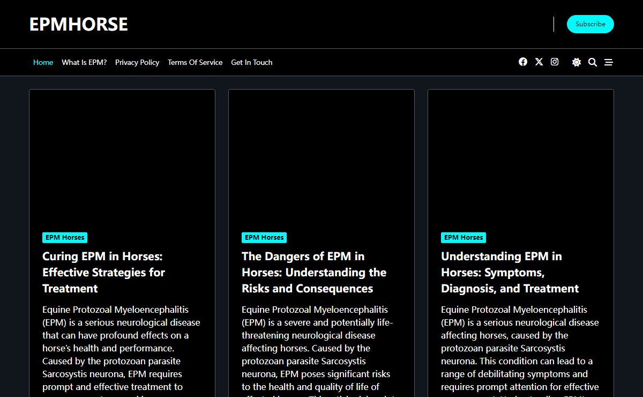Screen dimensions: 643x397
Task: Click excerpt text 'profound effects on a'
Action: [x=145, y=335]
